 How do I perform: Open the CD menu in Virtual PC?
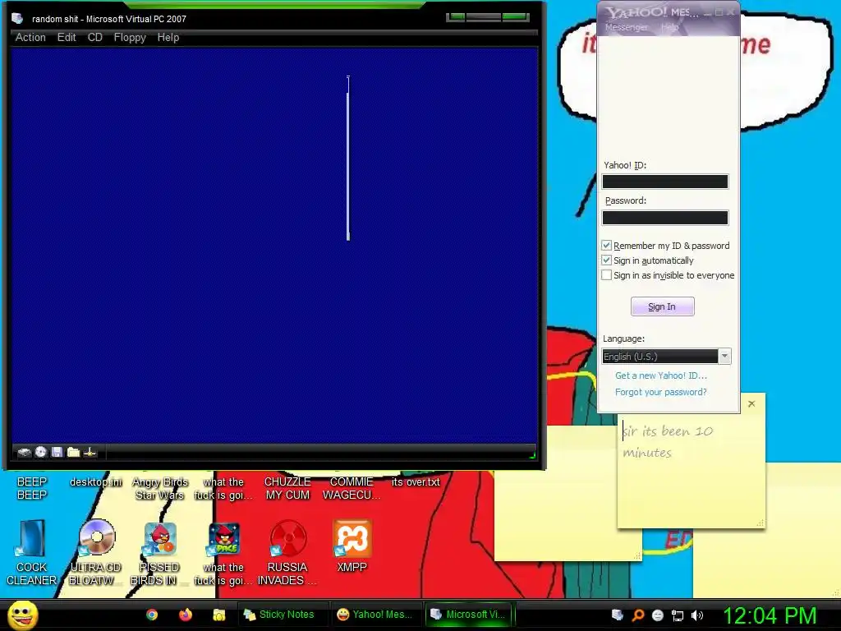[95, 38]
